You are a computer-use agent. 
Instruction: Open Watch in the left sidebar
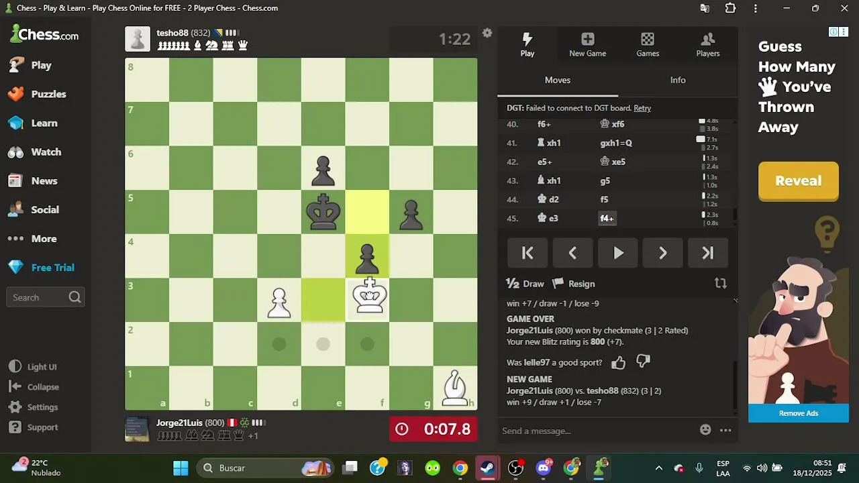click(x=34, y=152)
